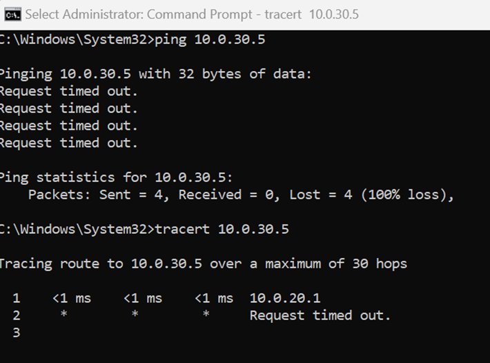Click the first asterisk in hop 2
This screenshot has height=363, width=490.
[x=63, y=313]
